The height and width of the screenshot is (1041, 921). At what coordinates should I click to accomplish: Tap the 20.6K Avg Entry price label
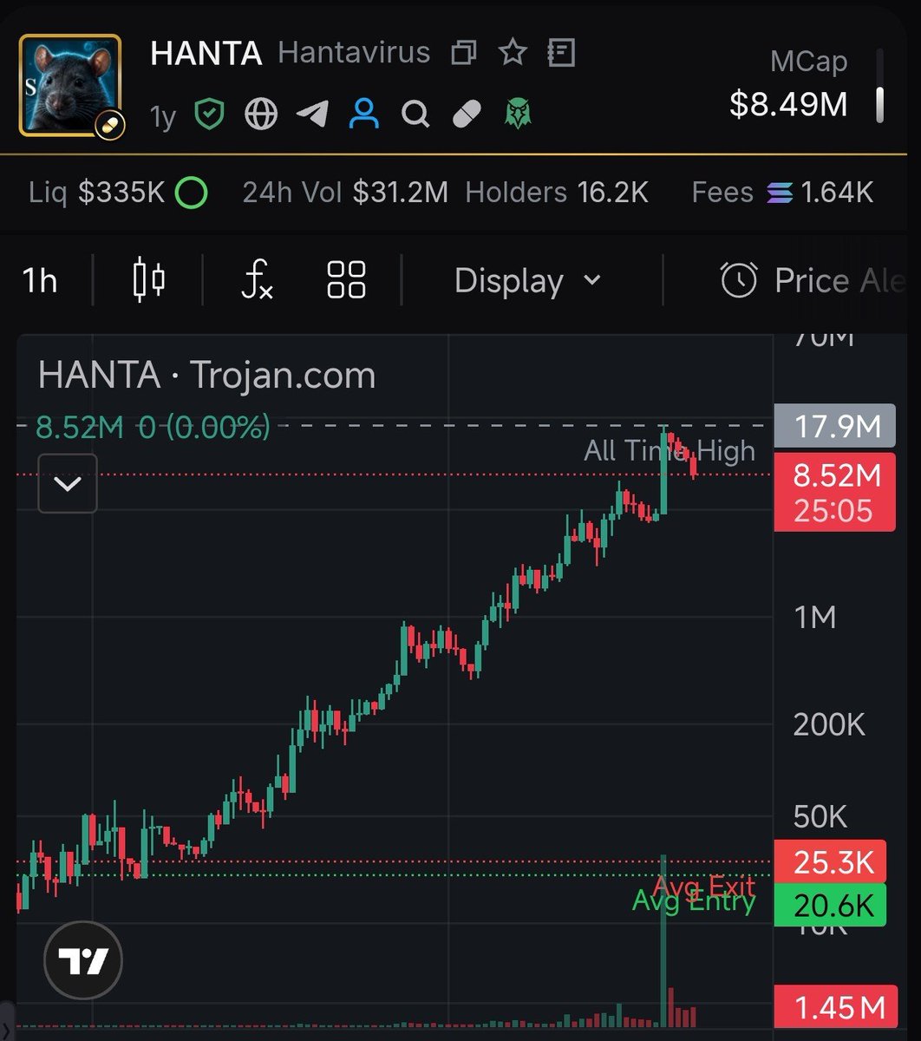830,905
